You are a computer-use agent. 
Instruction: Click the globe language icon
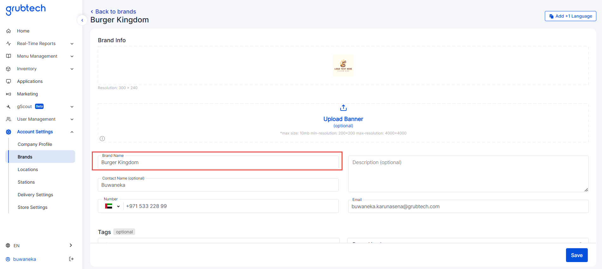point(8,245)
